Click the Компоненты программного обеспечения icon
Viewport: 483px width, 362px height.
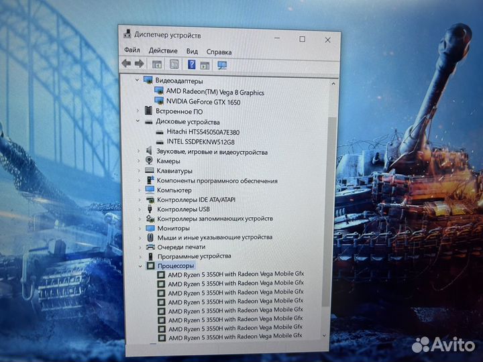click(150, 180)
